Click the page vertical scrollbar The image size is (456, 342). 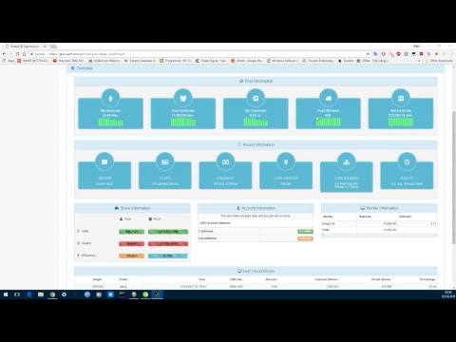454,178
